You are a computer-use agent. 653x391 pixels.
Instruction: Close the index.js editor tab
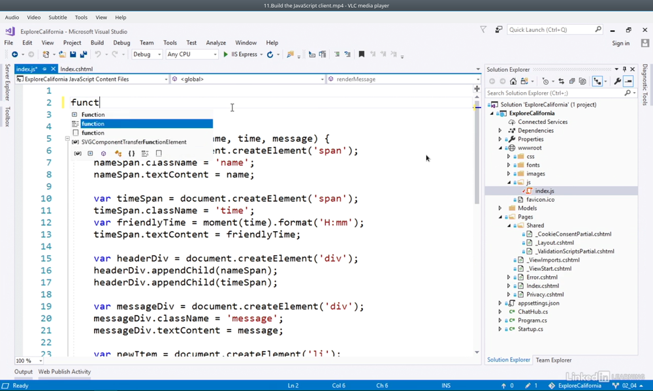pos(53,69)
